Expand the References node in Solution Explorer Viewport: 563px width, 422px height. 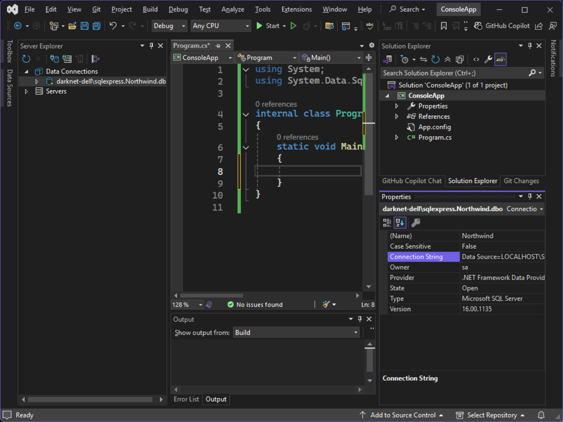pyautogui.click(x=397, y=117)
